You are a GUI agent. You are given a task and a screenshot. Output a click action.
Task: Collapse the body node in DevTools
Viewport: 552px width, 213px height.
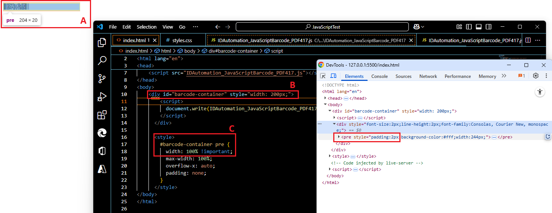325,105
